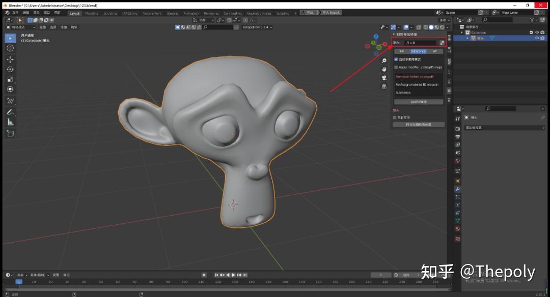Open Render Properties in the properties sidebar
Image resolution: width=550 pixels, height=297 pixels.
pyautogui.click(x=457, y=129)
